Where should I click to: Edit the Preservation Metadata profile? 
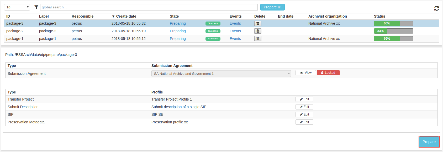click(x=304, y=122)
